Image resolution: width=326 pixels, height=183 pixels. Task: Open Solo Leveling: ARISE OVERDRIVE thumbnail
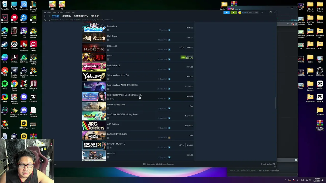pyautogui.click(x=94, y=86)
